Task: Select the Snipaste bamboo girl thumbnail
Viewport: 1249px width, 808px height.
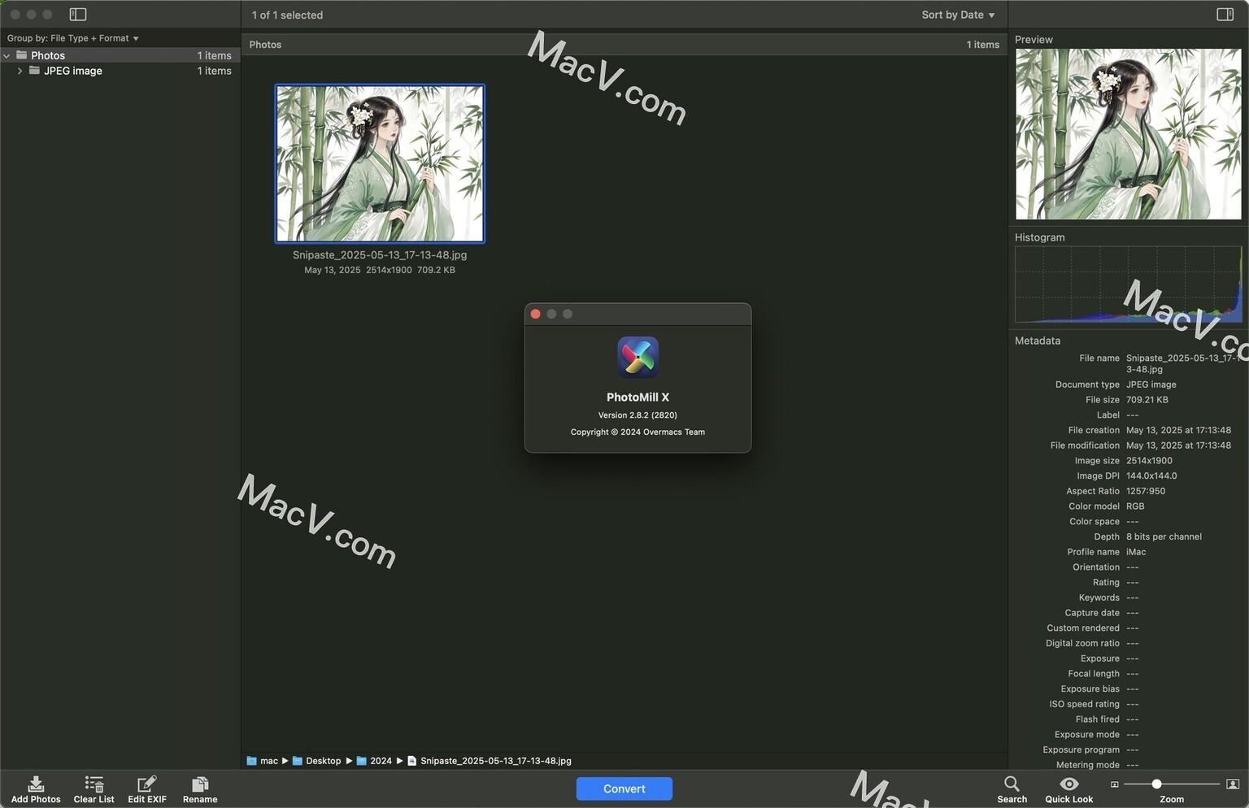Action: point(380,163)
